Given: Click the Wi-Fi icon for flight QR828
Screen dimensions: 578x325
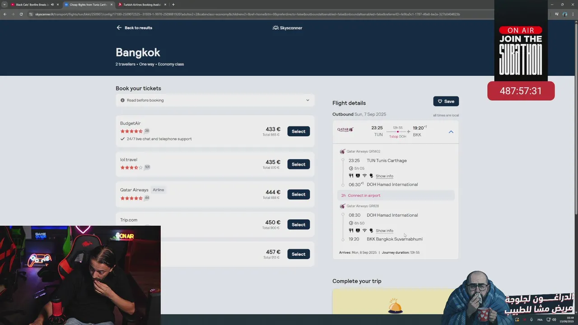Looking at the screenshot, I should (364, 230).
